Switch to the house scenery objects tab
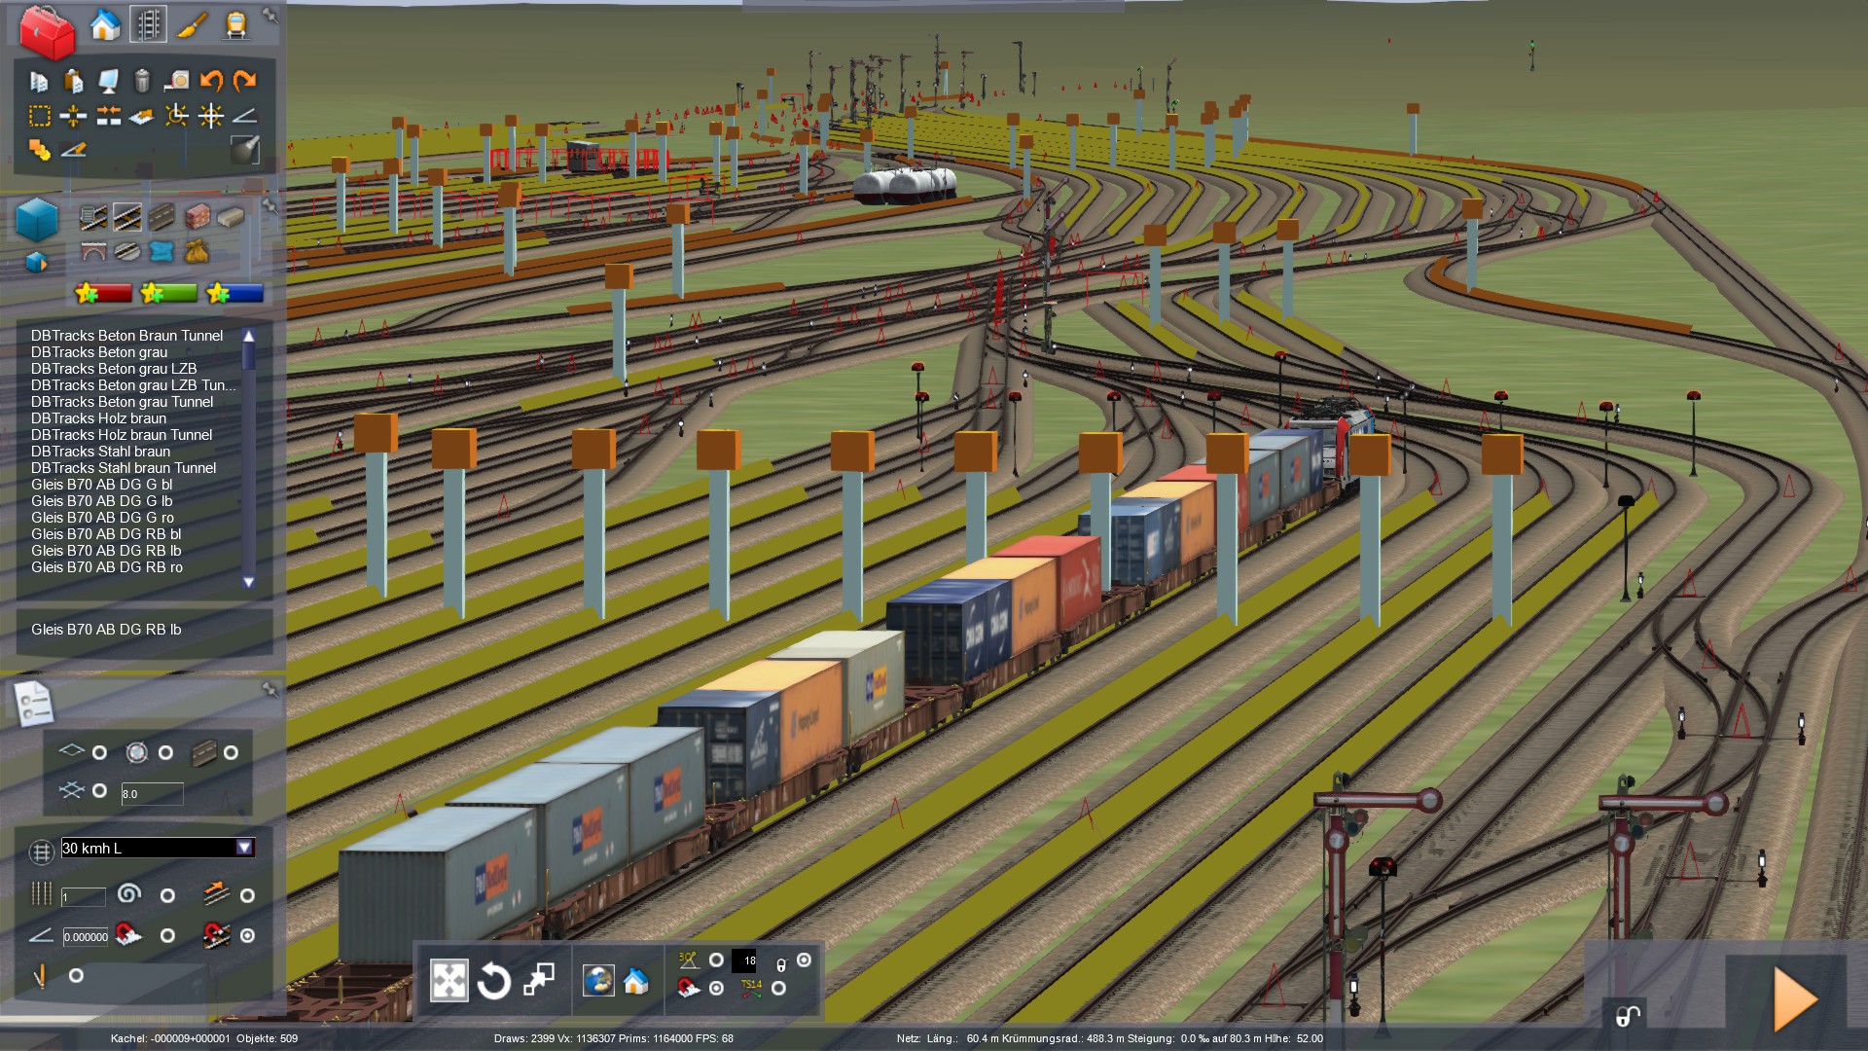The height and width of the screenshot is (1051, 1868). 105,25
